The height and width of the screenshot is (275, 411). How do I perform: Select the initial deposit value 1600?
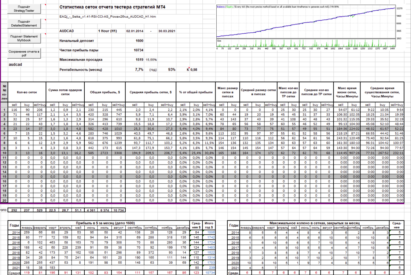pyautogui.click(x=139, y=41)
